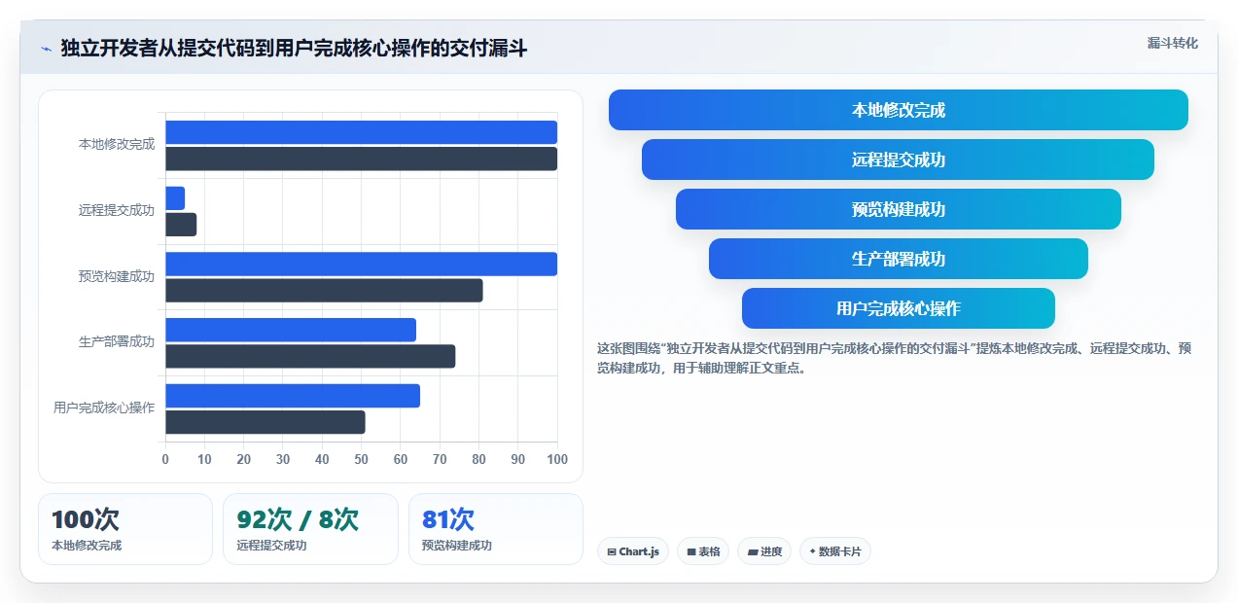Image resolution: width=1238 pixels, height=603 pixels.
Task: Click the page title 独立开发者从提交代码…交付漏斗
Action: tap(294, 49)
